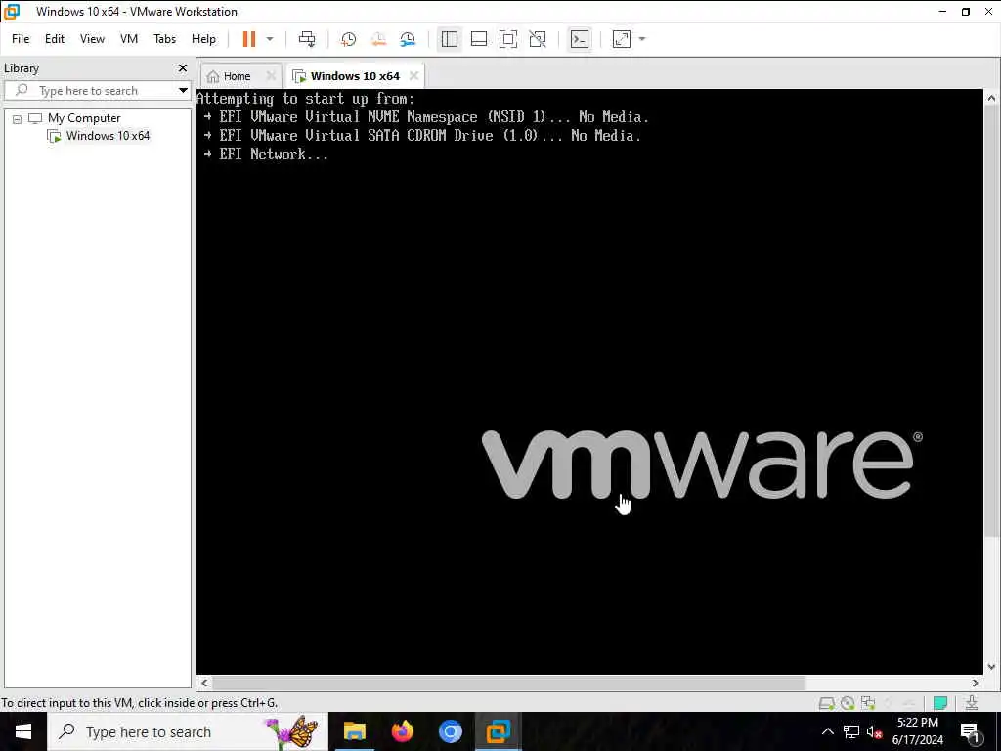Toggle the console view icon
This screenshot has height=751, width=1001.
point(580,39)
